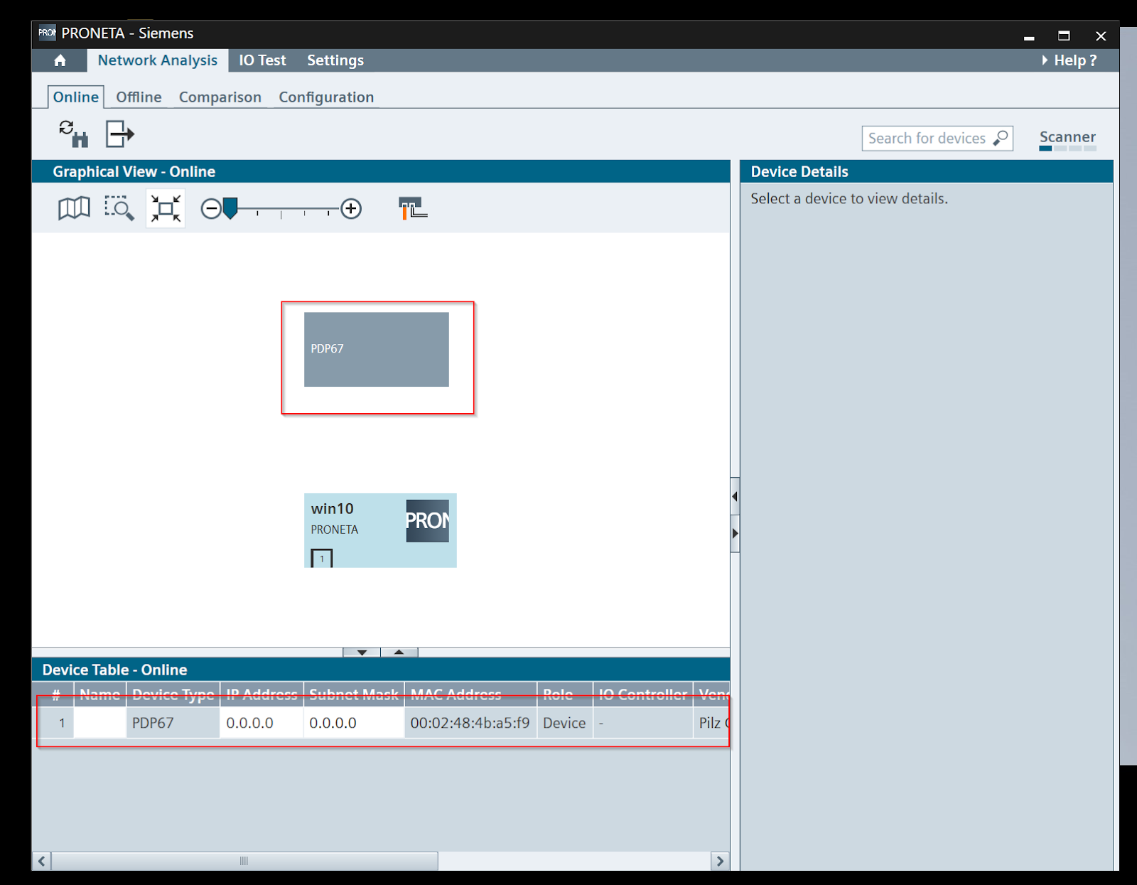
Task: Click the right-pointing panel splitter arrow
Action: [735, 533]
